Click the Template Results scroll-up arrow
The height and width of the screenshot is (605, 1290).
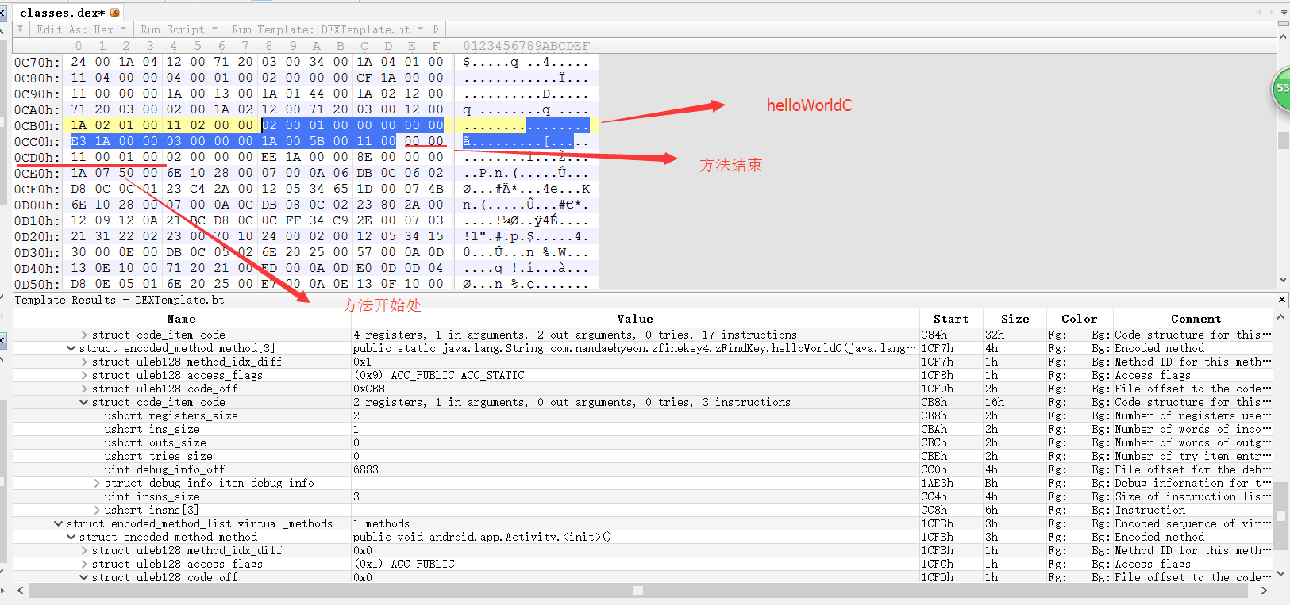coord(1280,317)
